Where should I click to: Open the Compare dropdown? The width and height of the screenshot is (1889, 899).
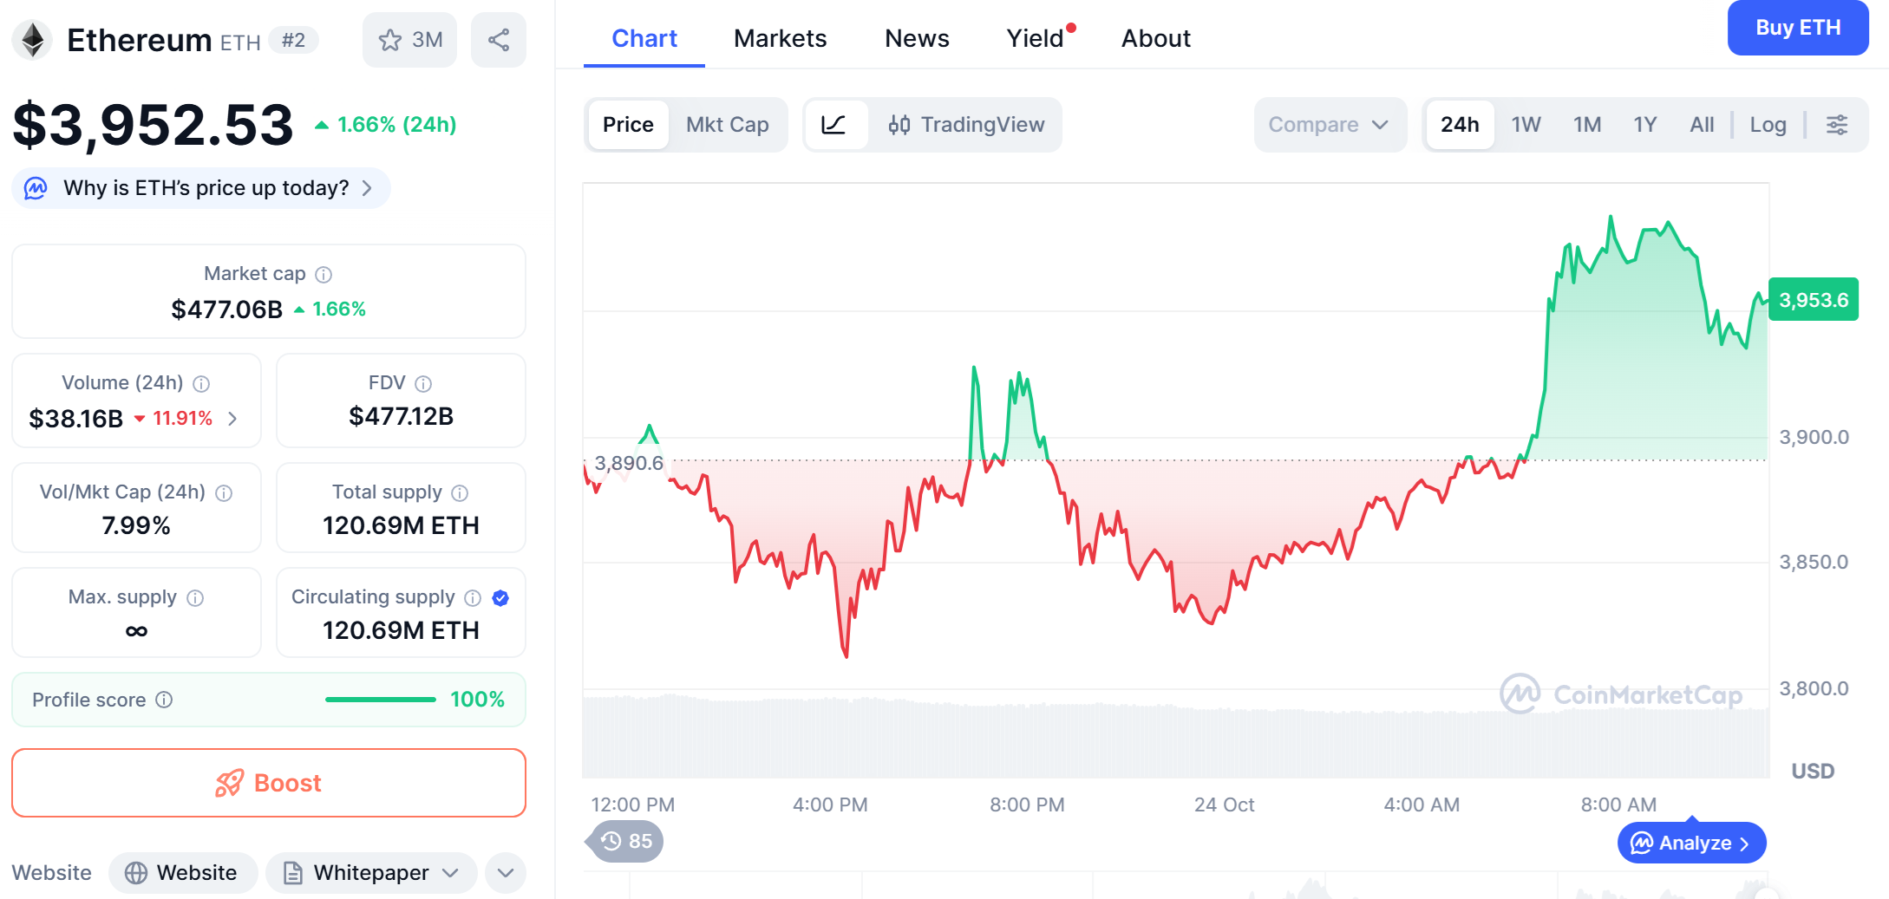(x=1328, y=125)
